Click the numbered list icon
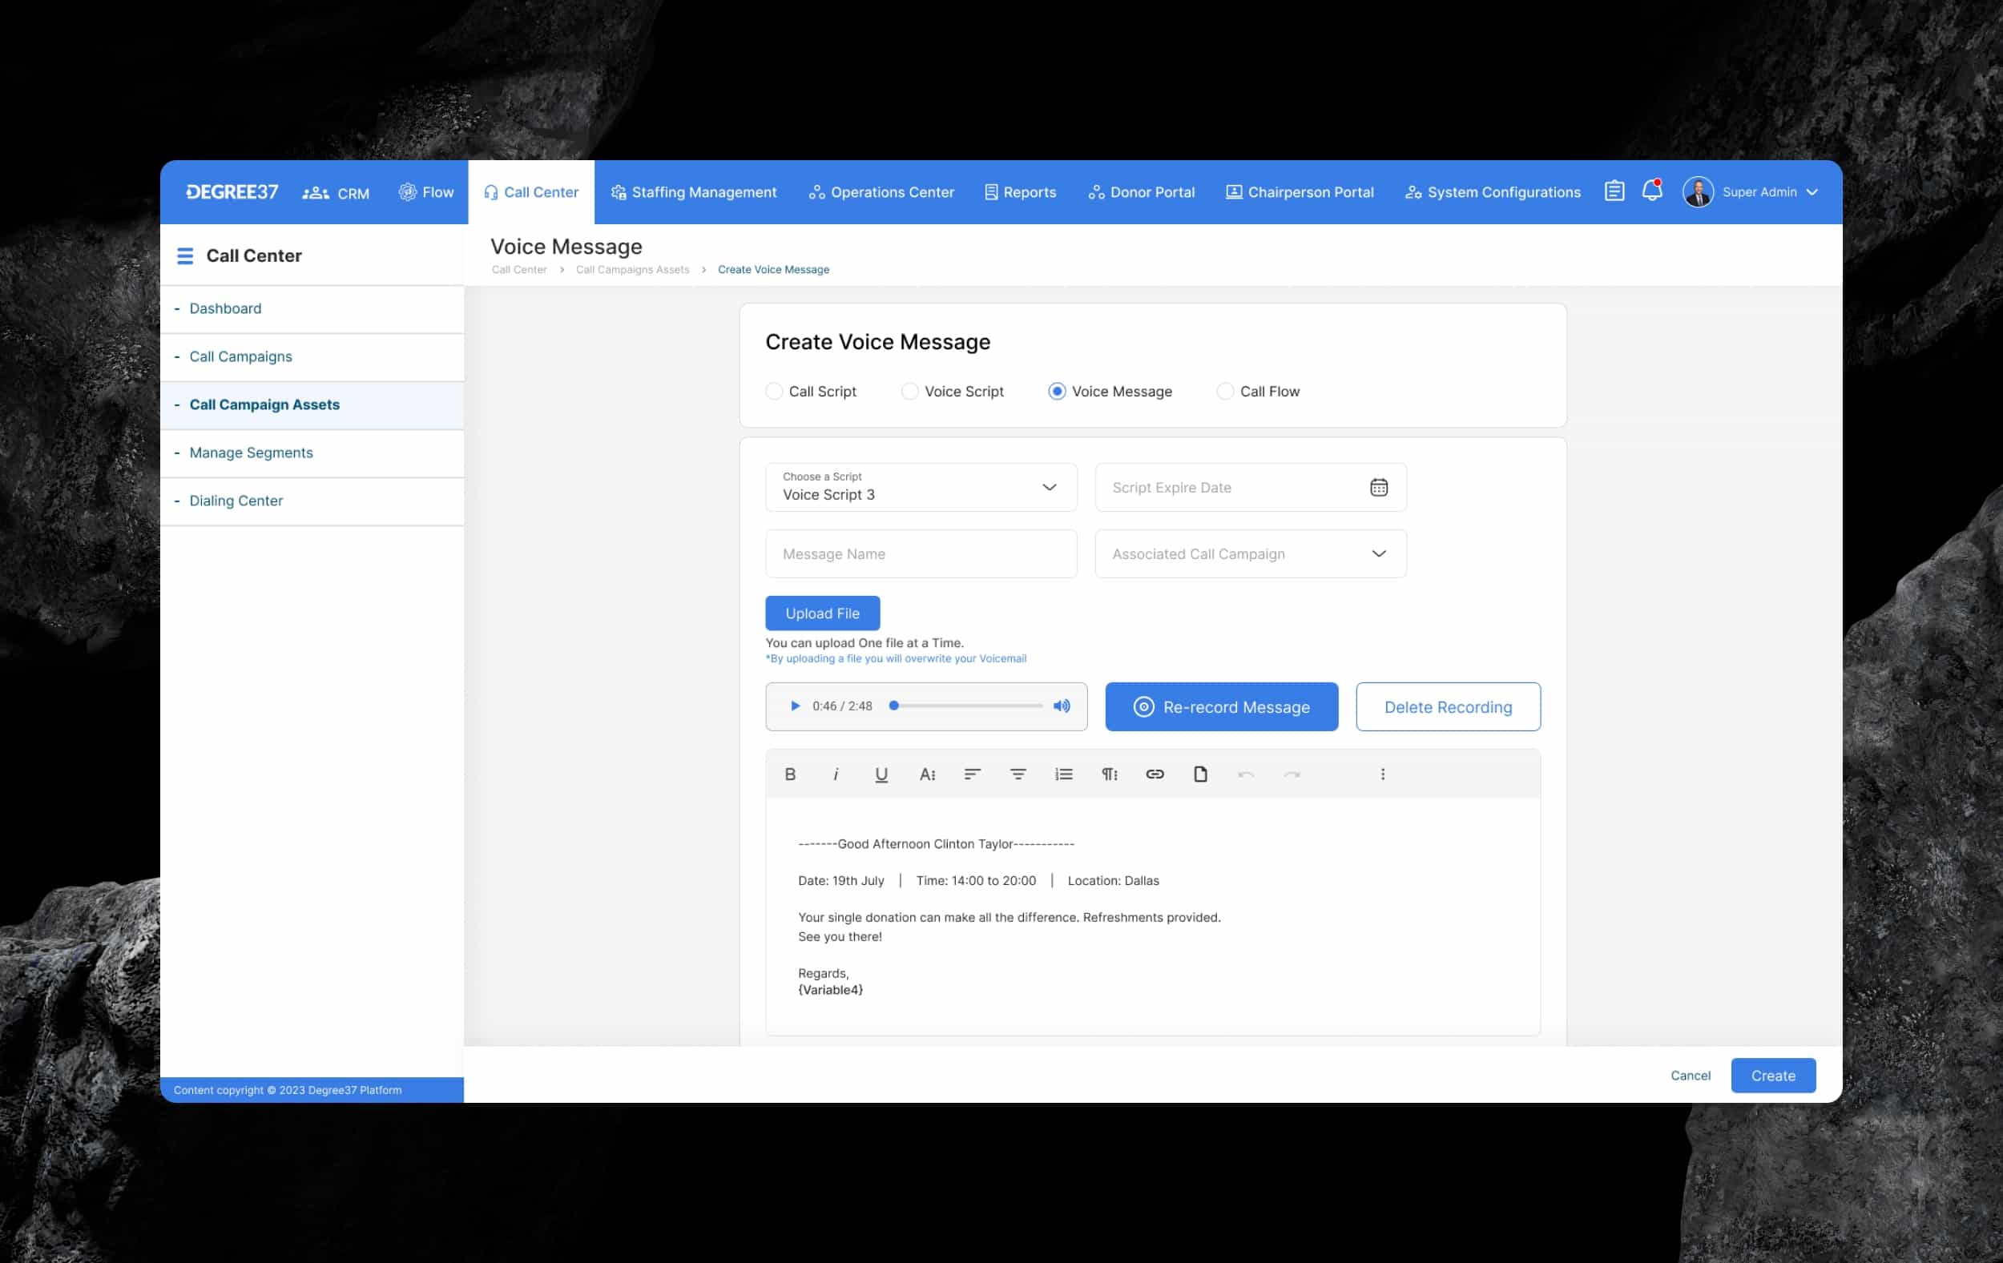Image resolution: width=2003 pixels, height=1263 pixels. point(1063,774)
